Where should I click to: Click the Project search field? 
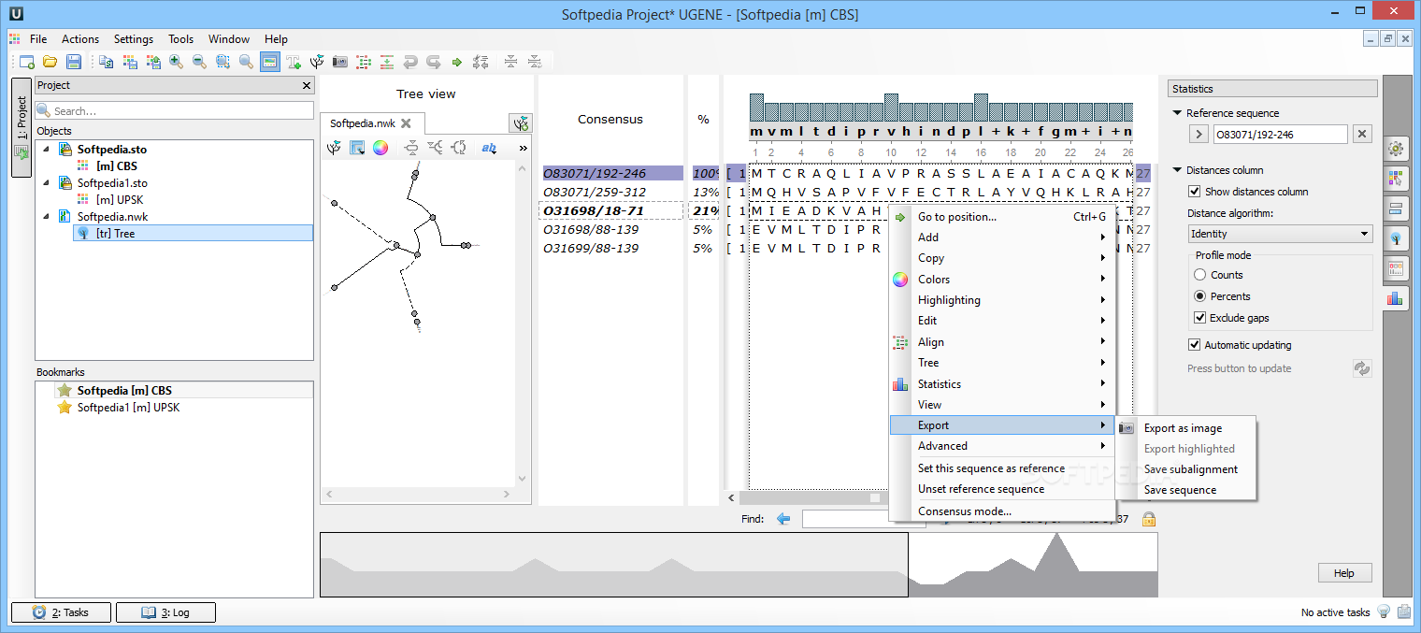point(175,110)
